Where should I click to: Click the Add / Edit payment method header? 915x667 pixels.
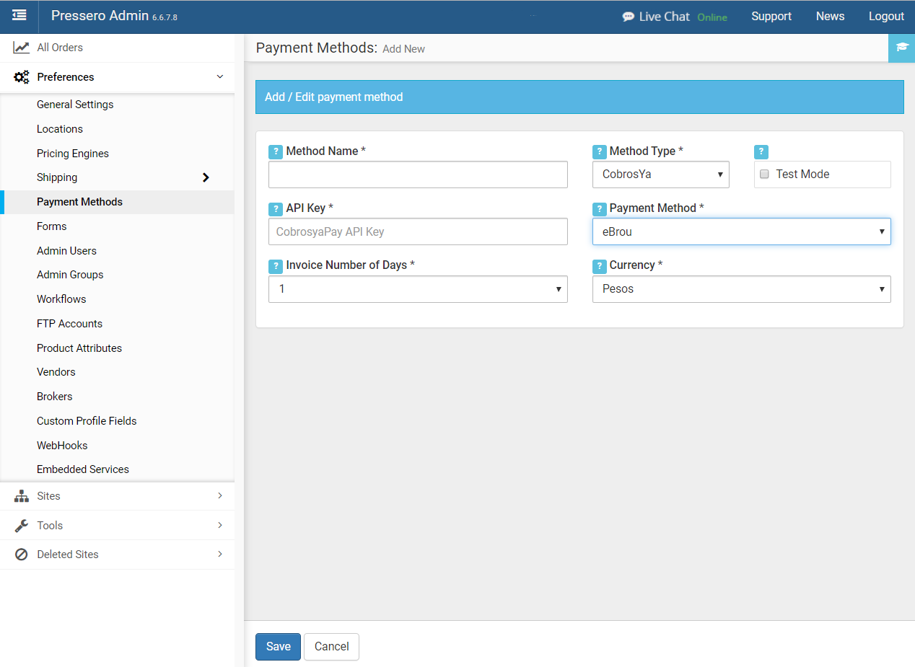pos(579,97)
